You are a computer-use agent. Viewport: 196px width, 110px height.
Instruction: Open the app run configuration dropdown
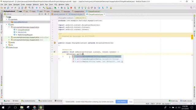[x=50, y=8]
